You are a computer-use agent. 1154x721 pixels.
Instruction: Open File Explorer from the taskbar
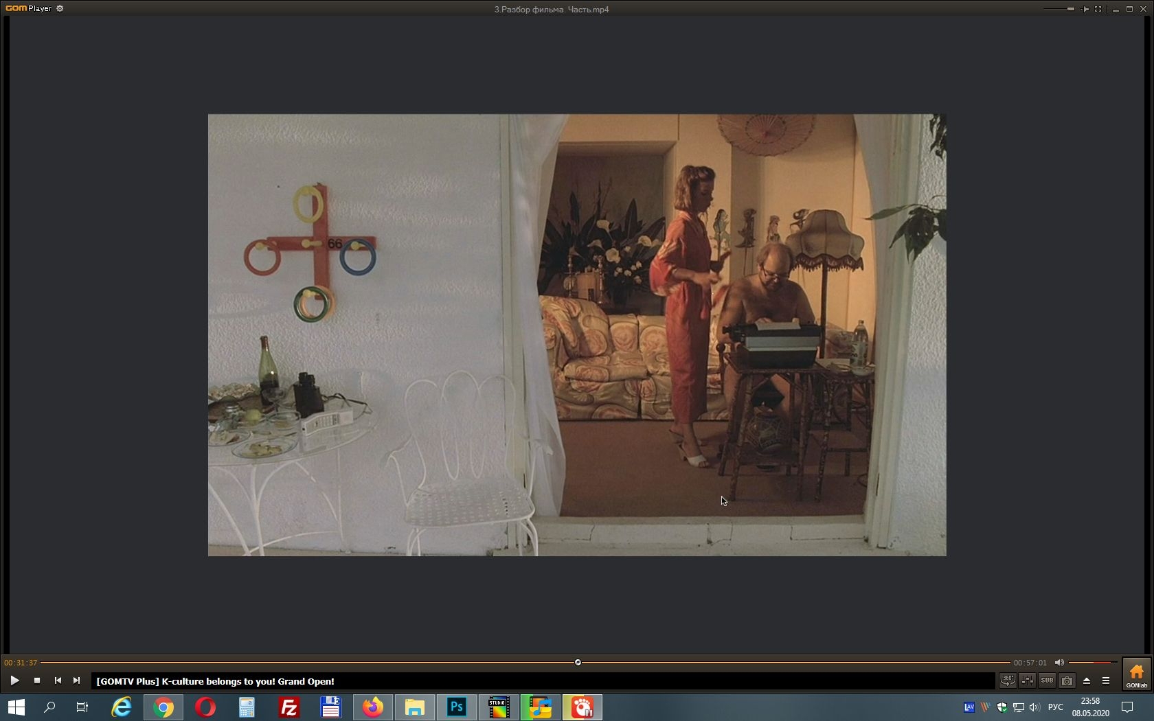click(x=415, y=707)
